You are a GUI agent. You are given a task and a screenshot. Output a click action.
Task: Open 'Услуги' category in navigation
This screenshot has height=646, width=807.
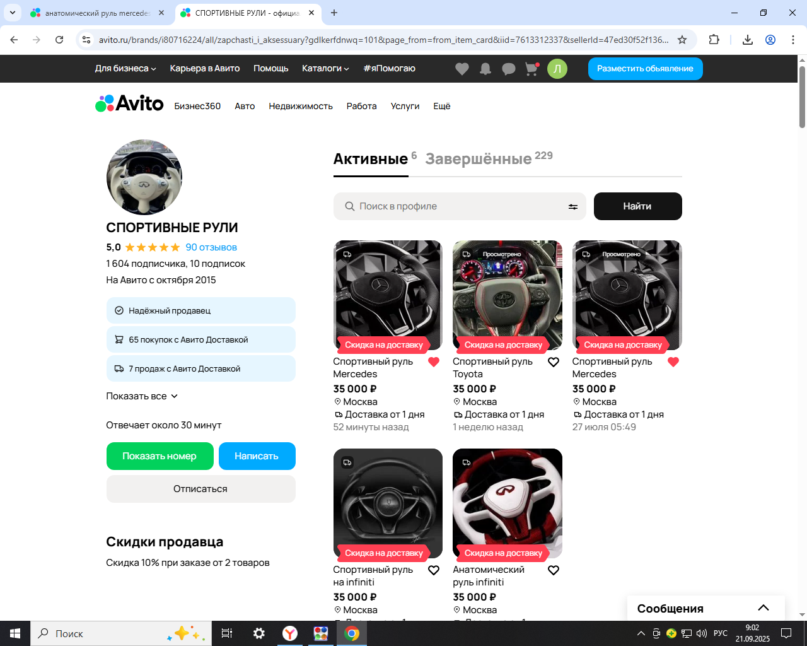405,106
